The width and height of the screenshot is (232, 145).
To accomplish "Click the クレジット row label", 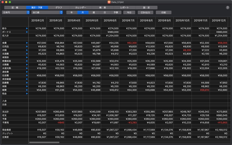I will [x=8, y=133].
